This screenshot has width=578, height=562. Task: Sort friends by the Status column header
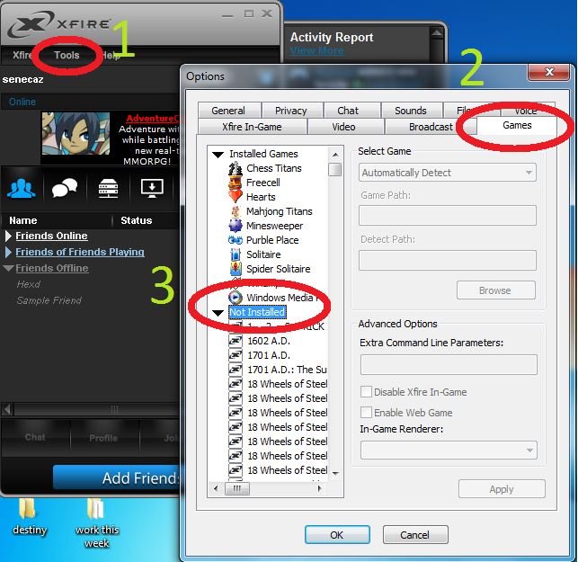[x=137, y=220]
